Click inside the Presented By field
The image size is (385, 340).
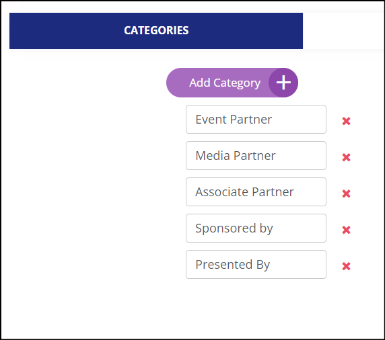coord(256,265)
